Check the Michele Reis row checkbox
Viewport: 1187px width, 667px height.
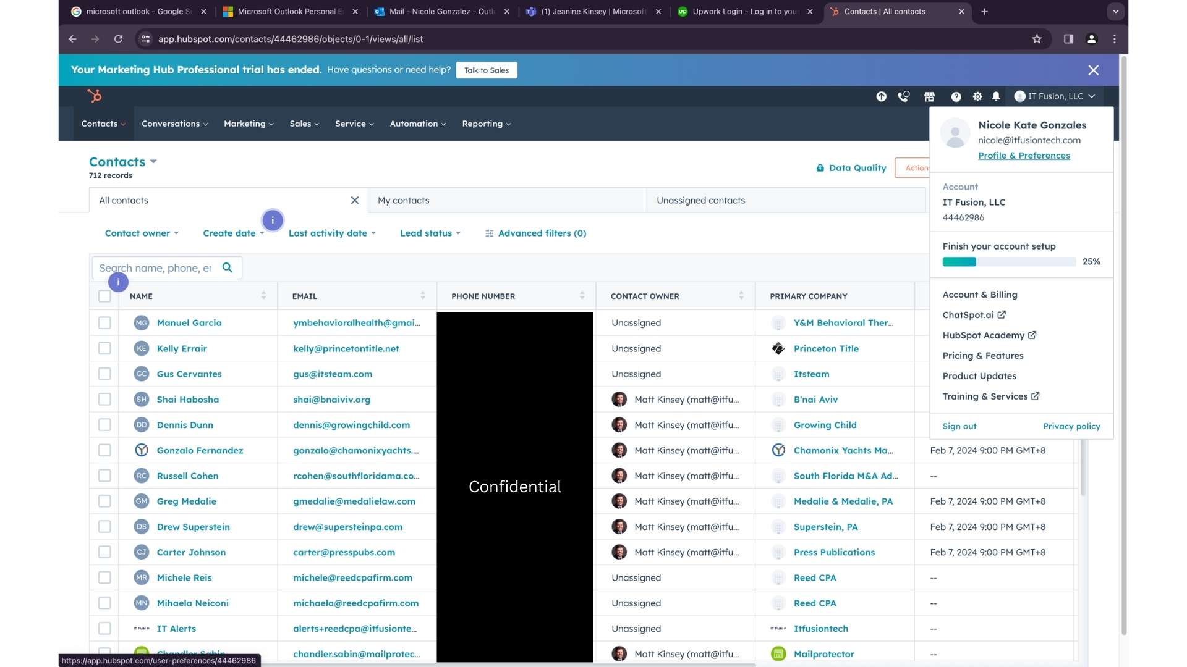[x=104, y=577]
